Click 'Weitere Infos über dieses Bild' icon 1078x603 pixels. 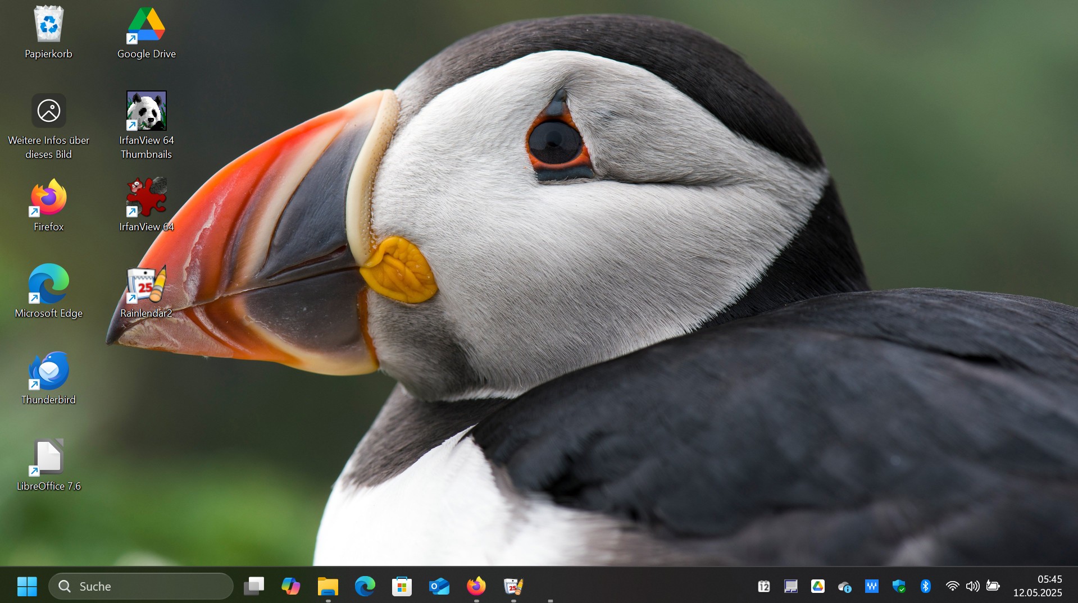pos(49,111)
